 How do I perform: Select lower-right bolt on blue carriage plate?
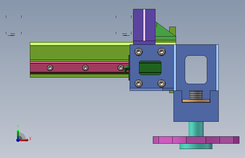162,84
